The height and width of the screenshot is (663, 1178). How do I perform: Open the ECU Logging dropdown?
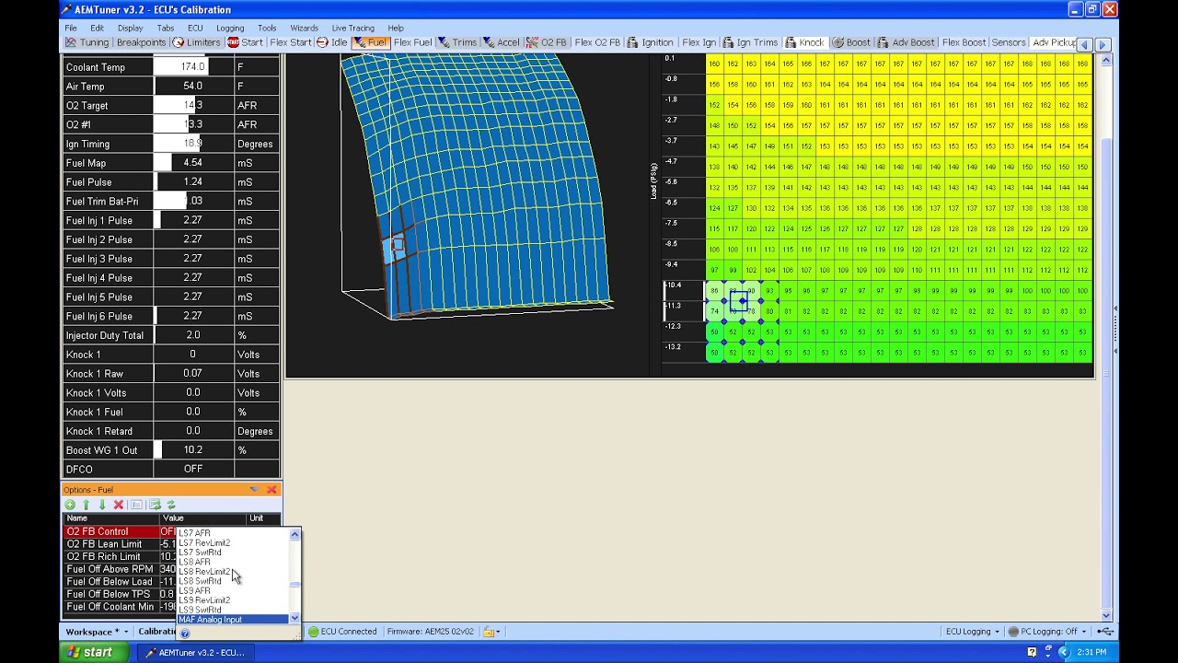pyautogui.click(x=973, y=632)
